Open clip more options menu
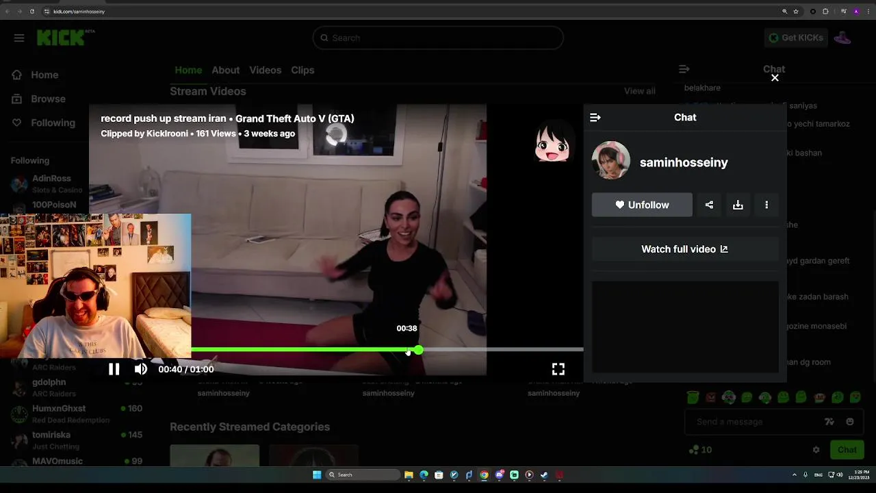This screenshot has height=493, width=876. (766, 205)
